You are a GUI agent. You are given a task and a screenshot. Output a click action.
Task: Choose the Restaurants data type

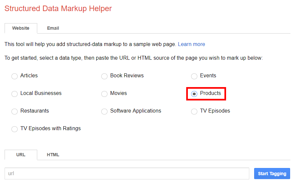tap(14, 112)
